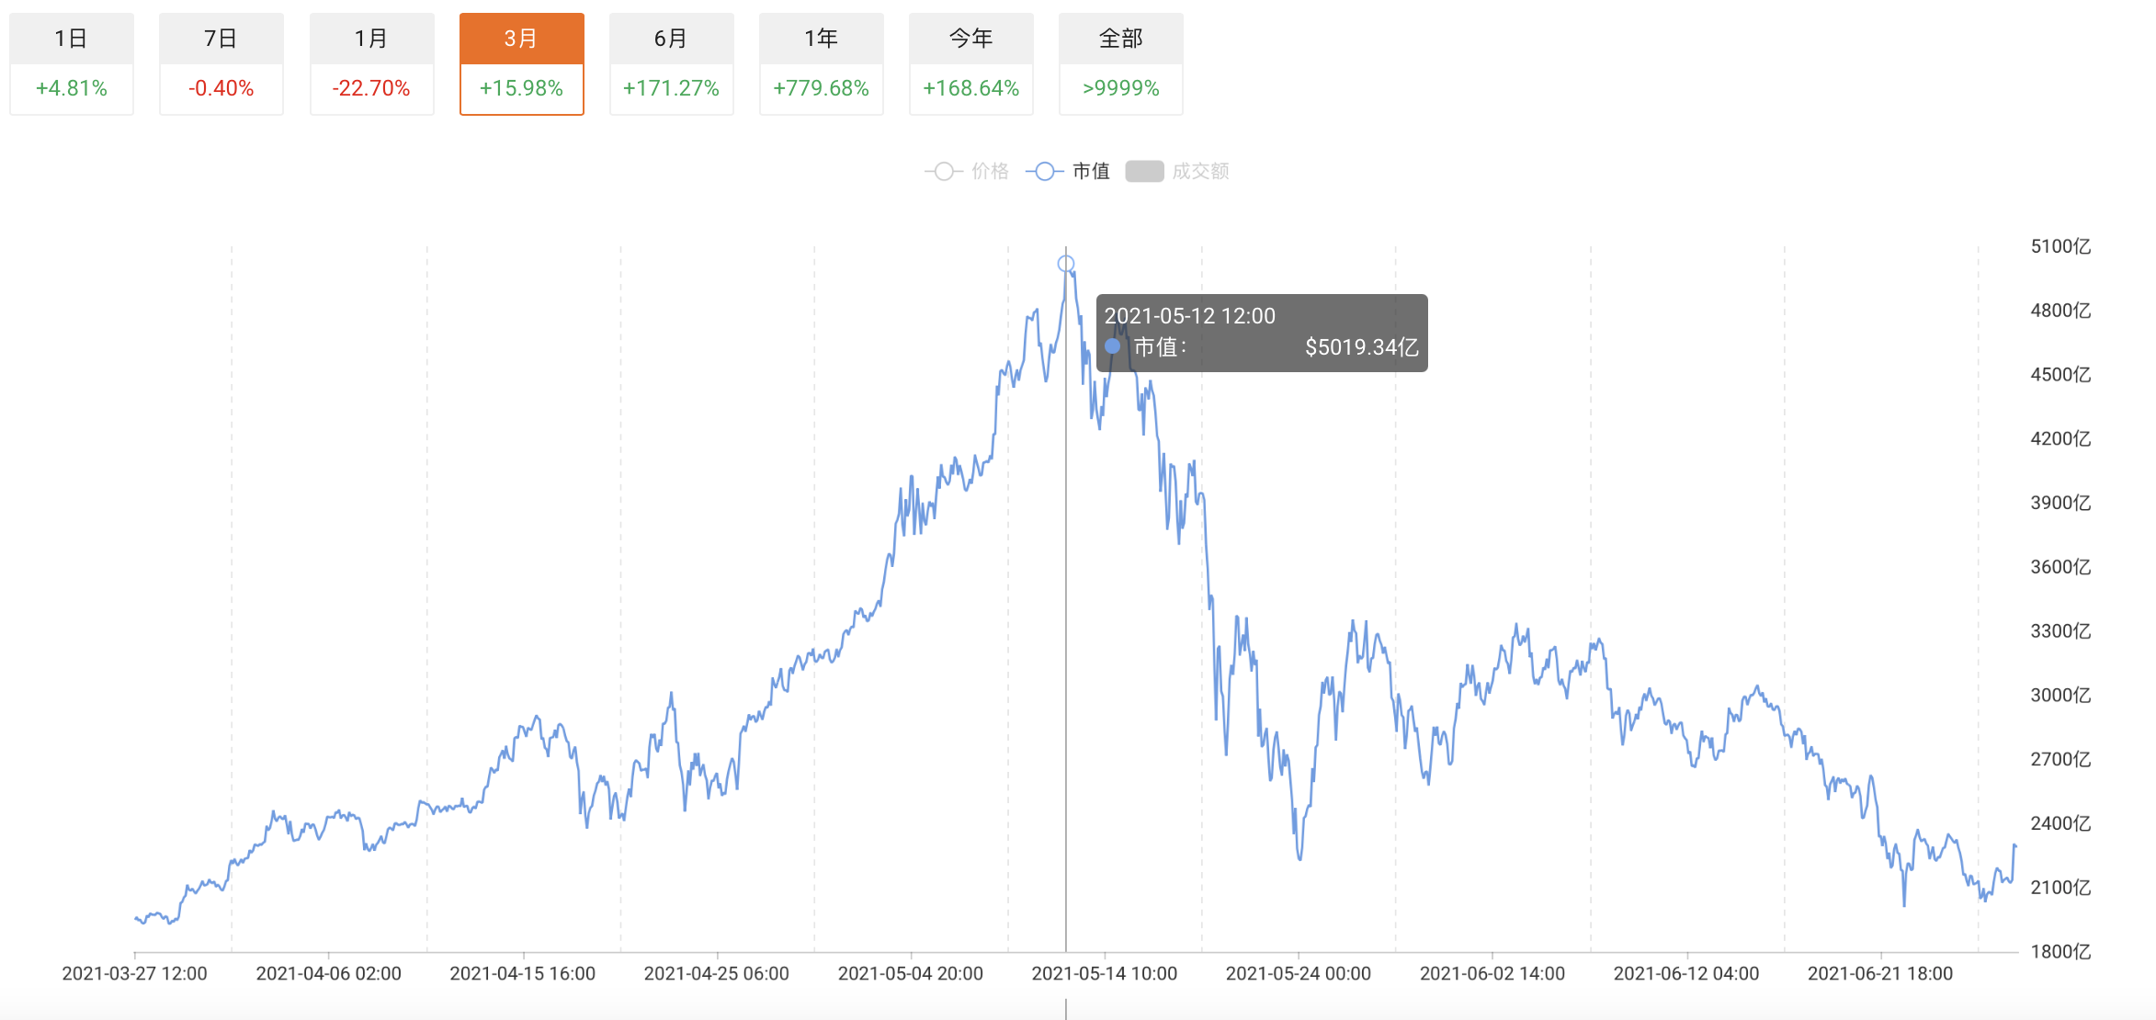
Task: Toggle the 价格 series legend icon
Action: (x=944, y=172)
